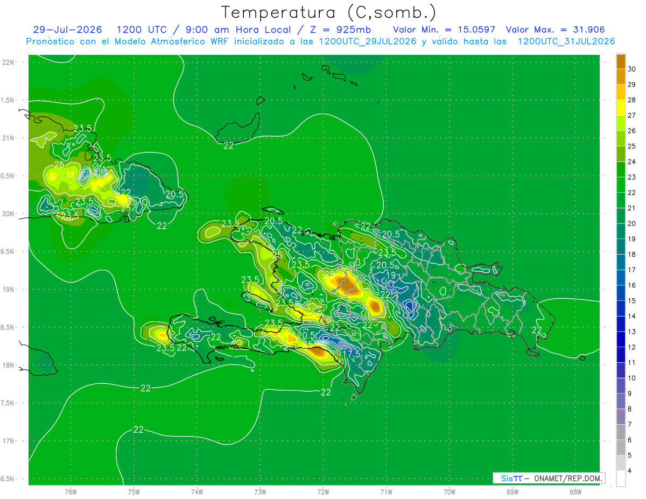646x499 pixels.
Task: Click legend value "12" on the color scale
Action: (632, 347)
